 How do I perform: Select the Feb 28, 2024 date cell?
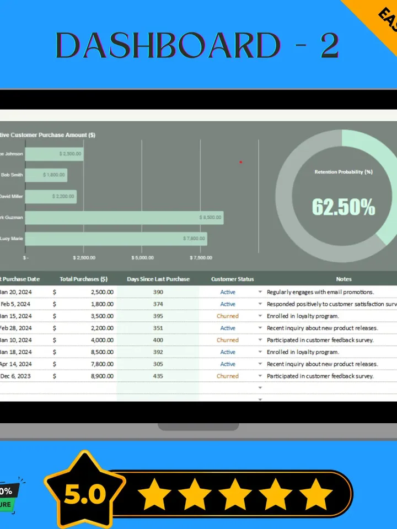(15, 328)
